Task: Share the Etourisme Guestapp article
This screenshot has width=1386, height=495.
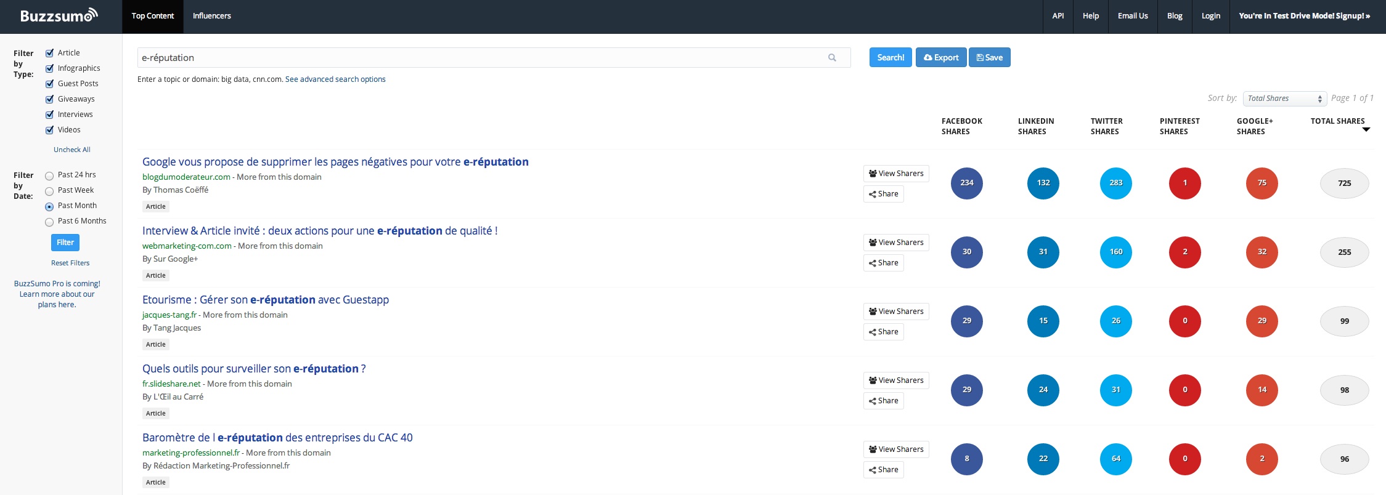Action: pos(883,332)
